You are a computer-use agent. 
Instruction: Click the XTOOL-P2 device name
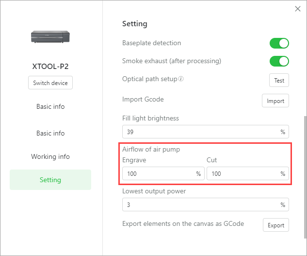tap(50, 66)
